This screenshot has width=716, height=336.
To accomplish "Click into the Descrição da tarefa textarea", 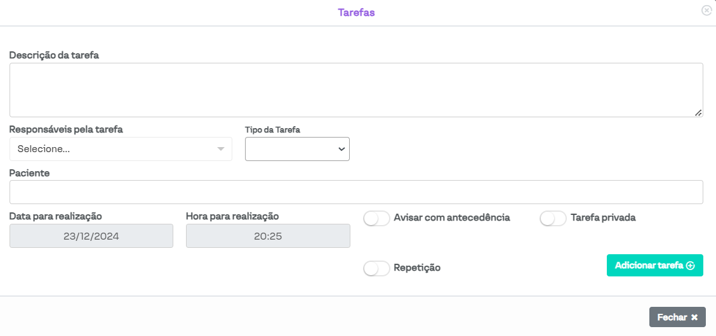I will (x=355, y=90).
